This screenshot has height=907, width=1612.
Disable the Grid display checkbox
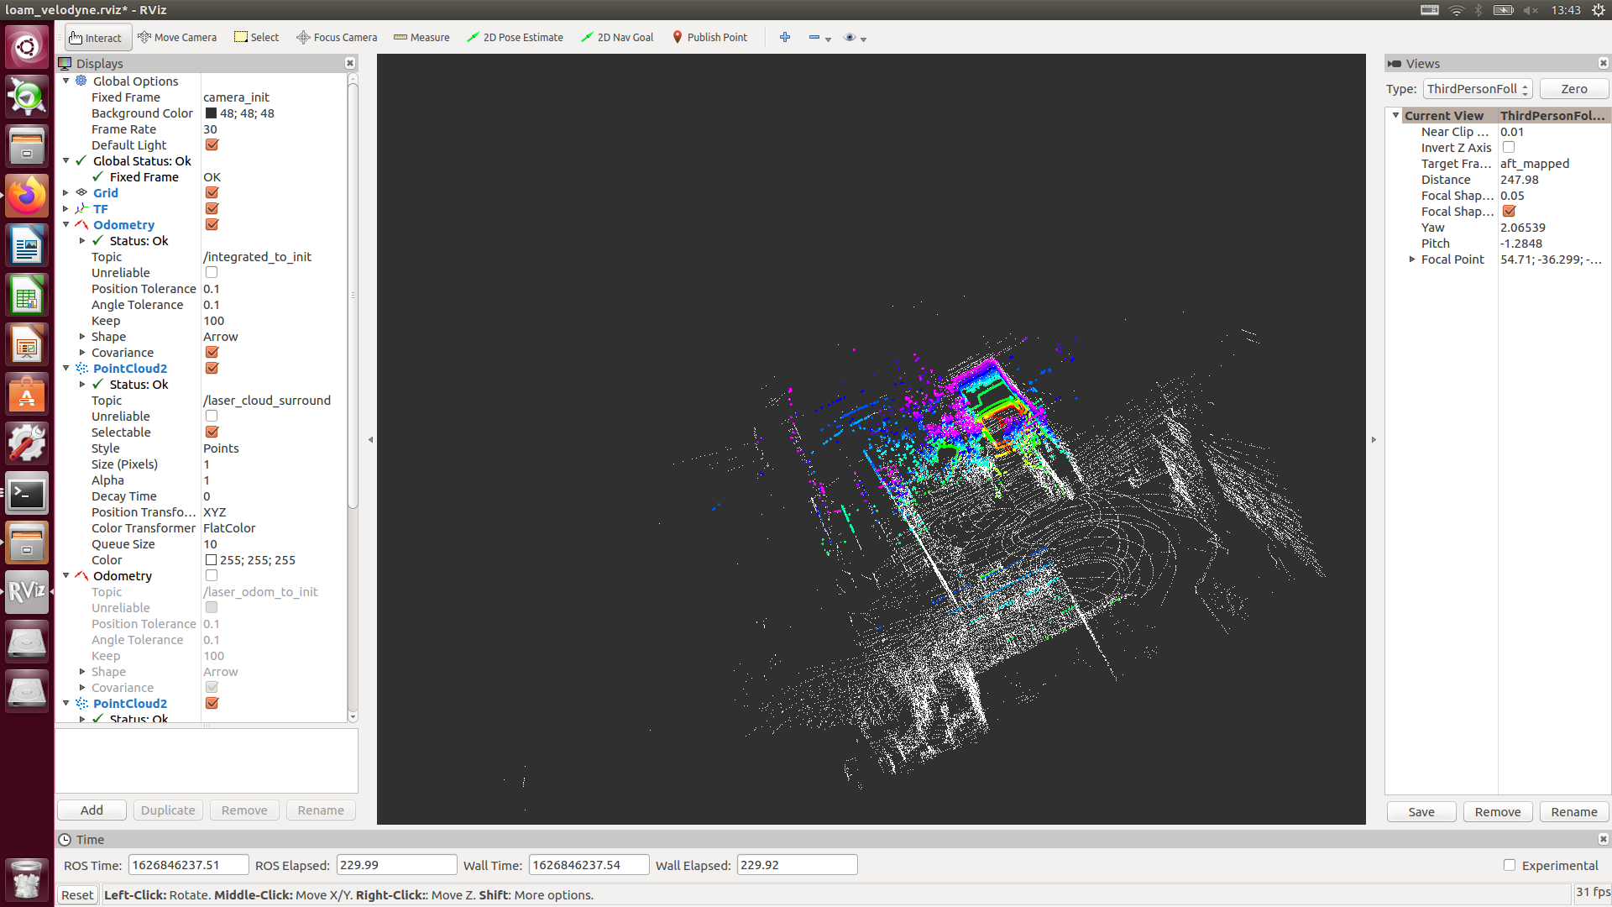click(x=212, y=193)
